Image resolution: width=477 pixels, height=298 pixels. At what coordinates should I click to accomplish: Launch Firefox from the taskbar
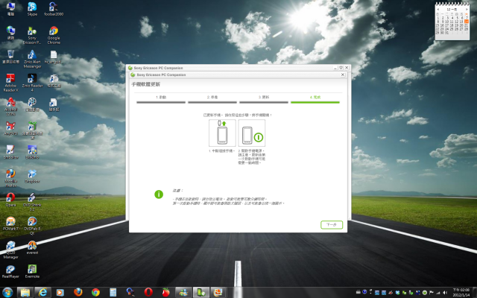point(78,292)
